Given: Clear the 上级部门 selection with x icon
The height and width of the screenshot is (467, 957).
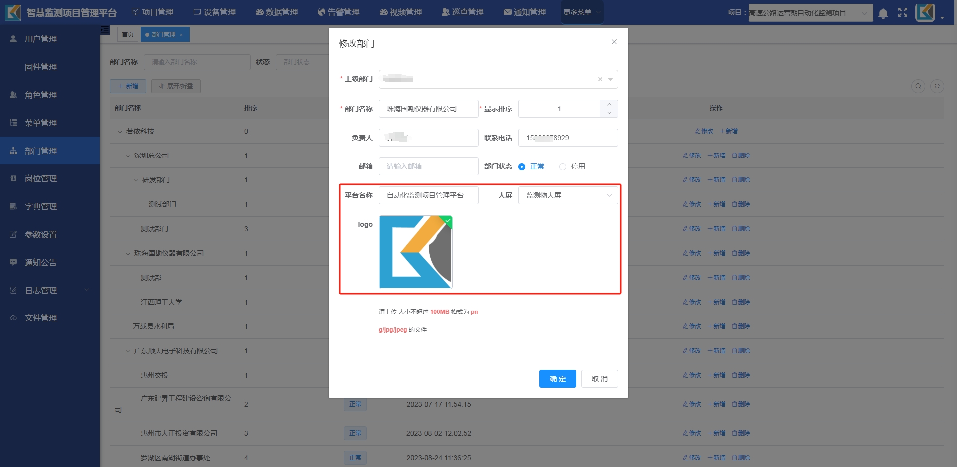Looking at the screenshot, I should [x=600, y=79].
